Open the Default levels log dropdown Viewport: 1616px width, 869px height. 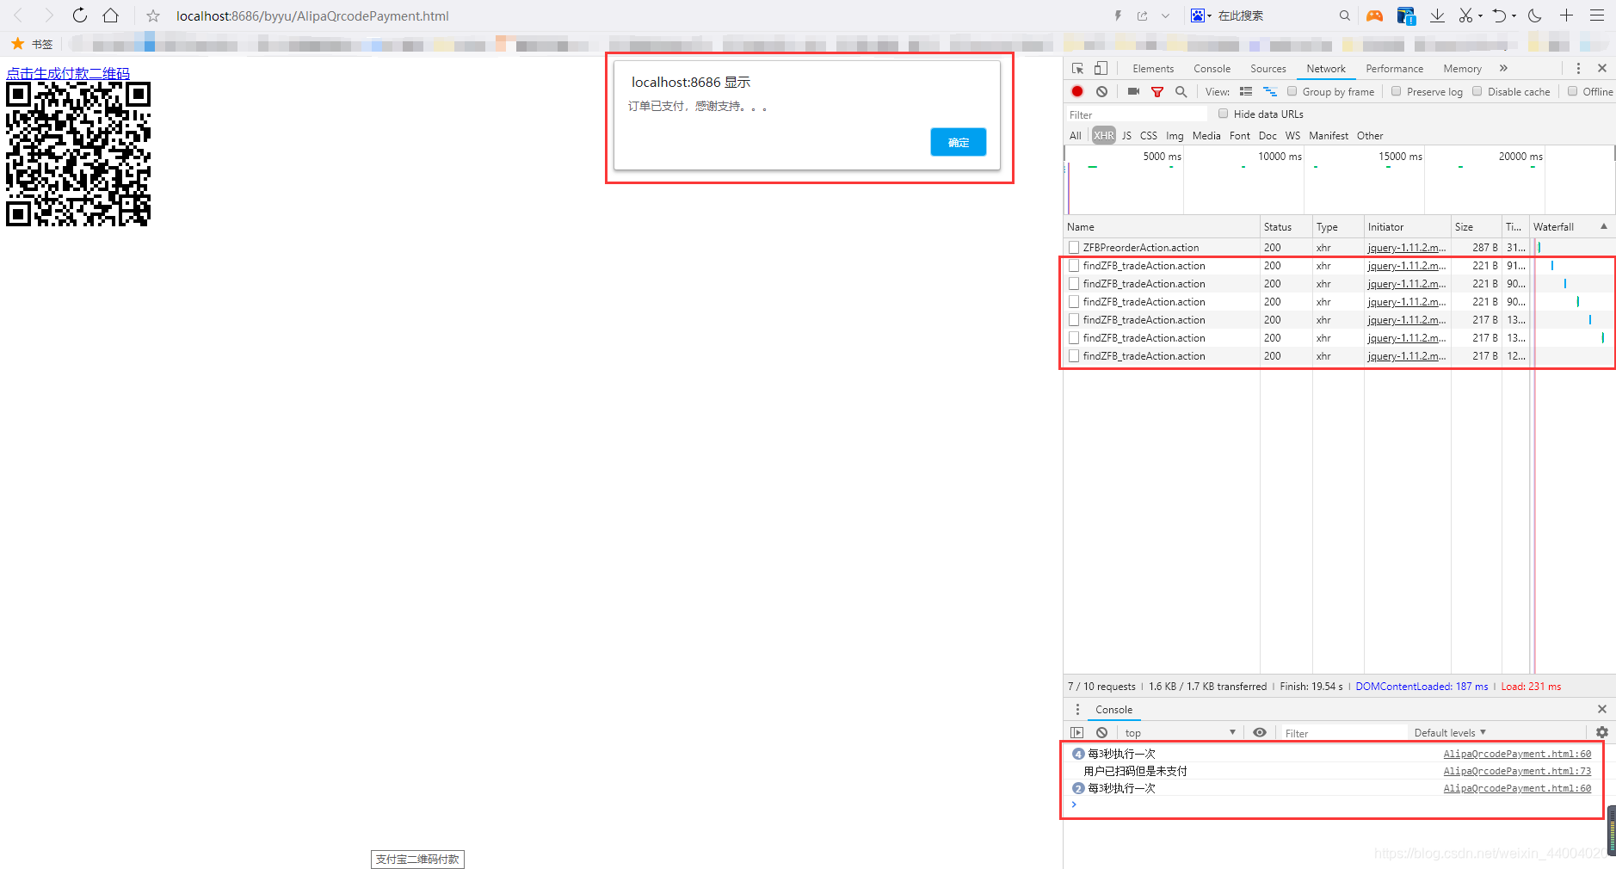point(1450,733)
